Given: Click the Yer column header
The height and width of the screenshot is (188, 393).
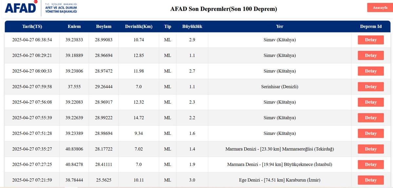Looking at the screenshot, I should tap(280, 27).
